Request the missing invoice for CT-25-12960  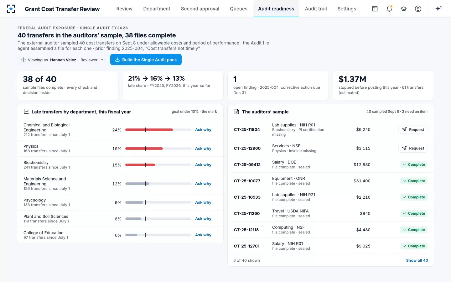[413, 148]
